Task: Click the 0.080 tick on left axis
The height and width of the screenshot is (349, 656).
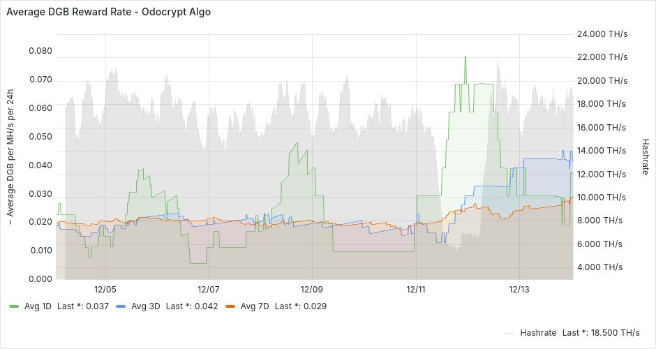Action: [x=40, y=51]
